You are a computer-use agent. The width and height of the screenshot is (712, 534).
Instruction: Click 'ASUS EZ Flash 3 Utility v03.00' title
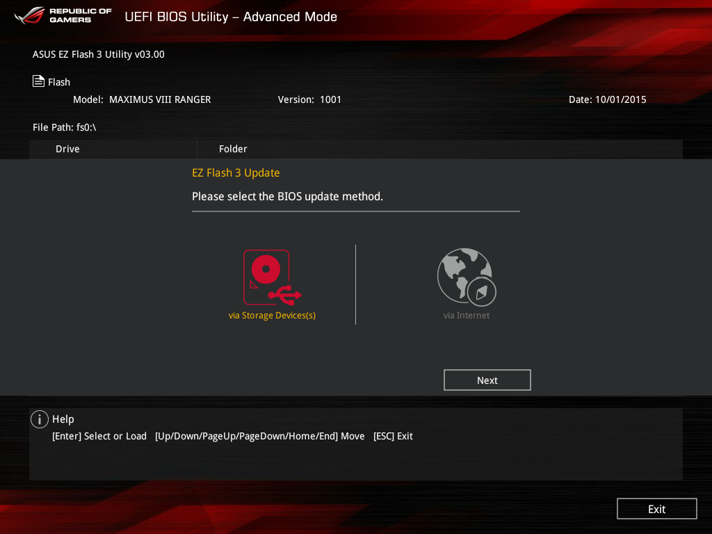99,54
